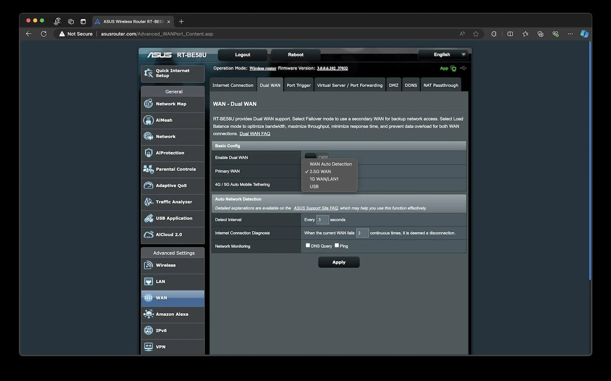611x381 pixels.
Task: Open AiMesh icon in sidebar
Action: (x=148, y=120)
